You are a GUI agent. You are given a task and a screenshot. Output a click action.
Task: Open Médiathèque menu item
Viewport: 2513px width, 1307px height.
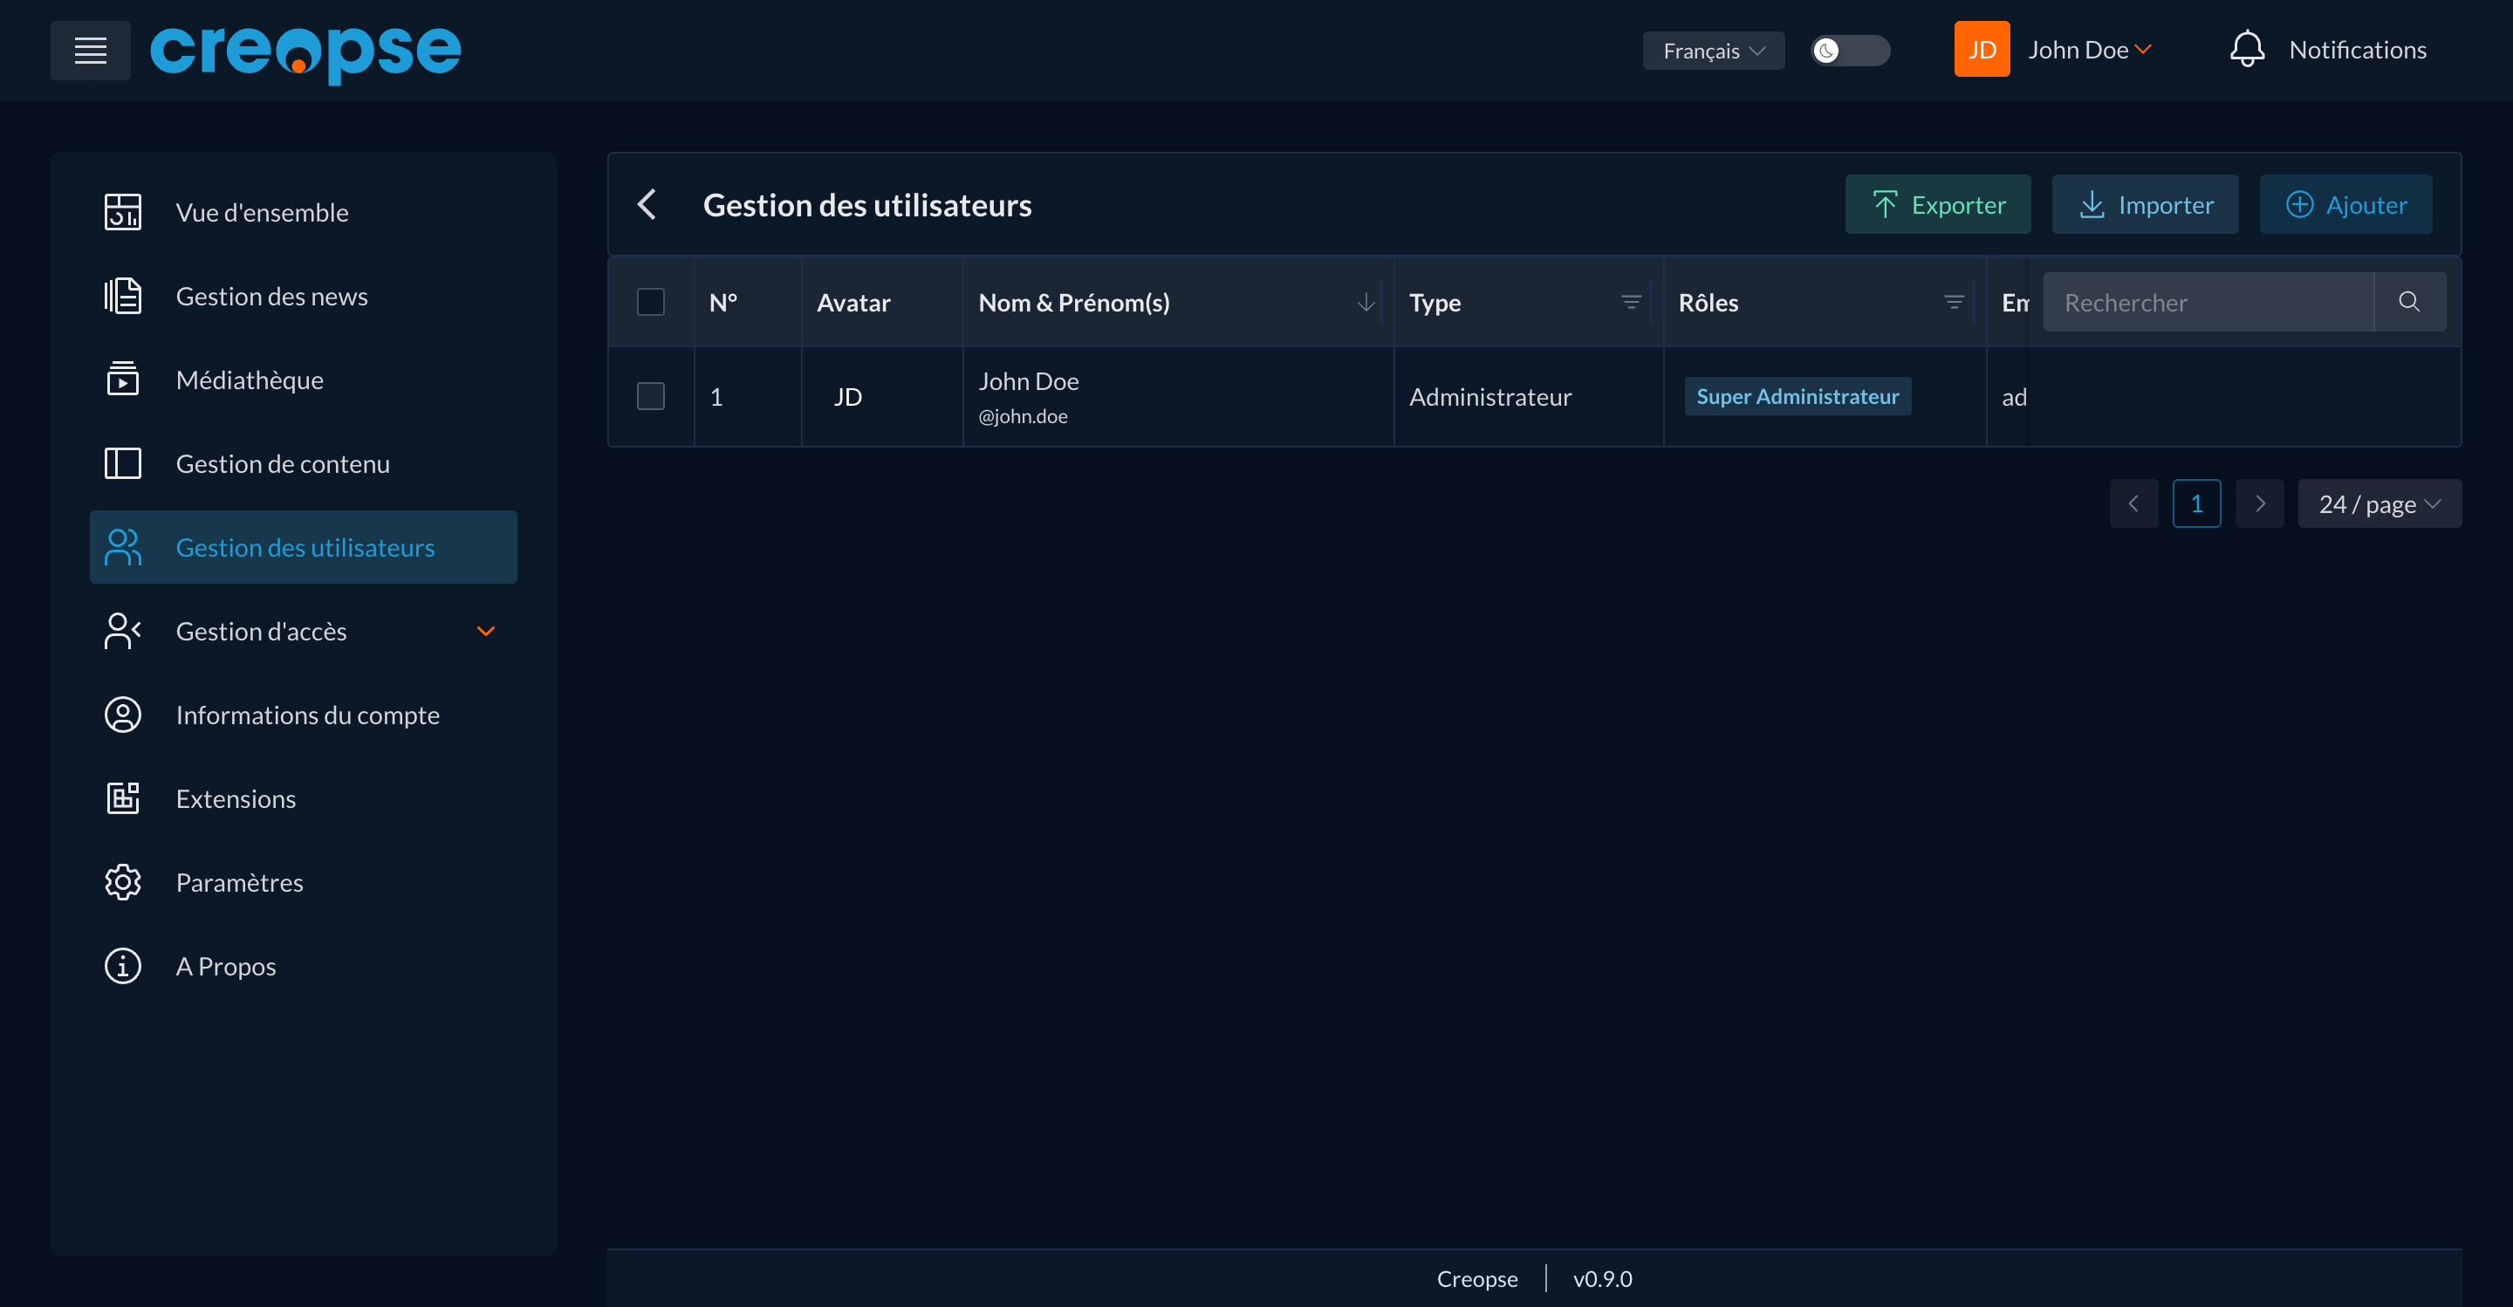[304, 380]
